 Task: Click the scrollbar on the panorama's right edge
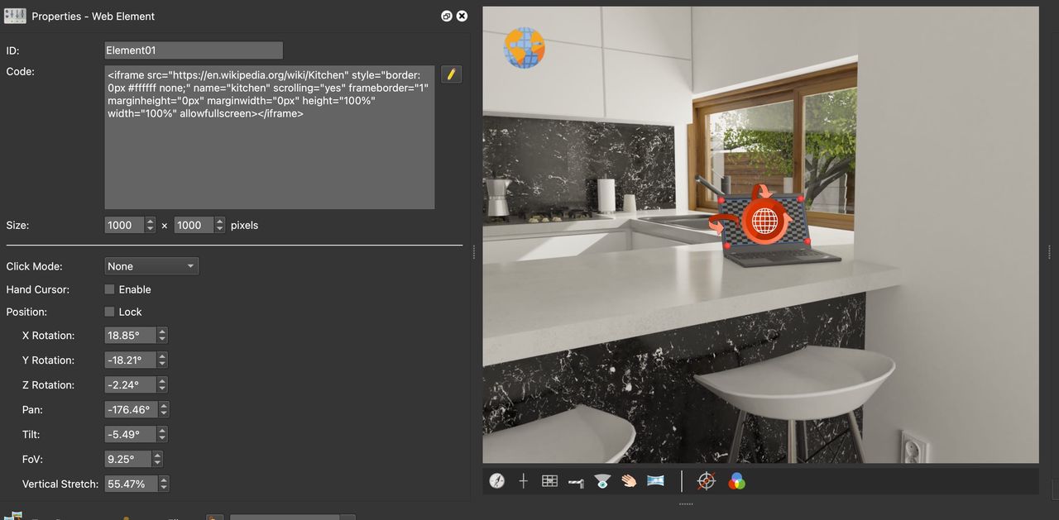coord(1049,248)
